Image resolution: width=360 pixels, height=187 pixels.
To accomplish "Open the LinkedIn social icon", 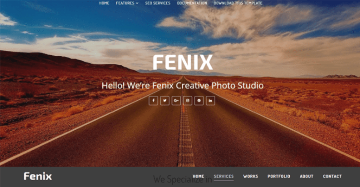I will (210, 100).
